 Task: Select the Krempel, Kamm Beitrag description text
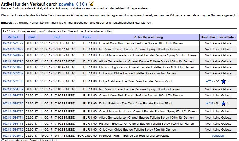point(134,136)
